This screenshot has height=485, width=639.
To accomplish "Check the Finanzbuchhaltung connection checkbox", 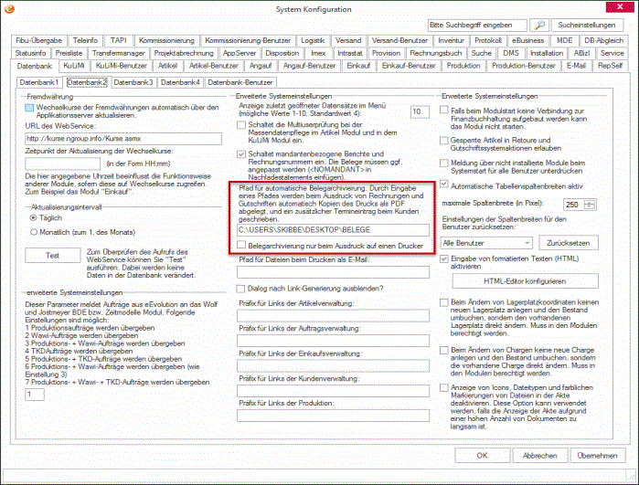I will pyautogui.click(x=444, y=110).
